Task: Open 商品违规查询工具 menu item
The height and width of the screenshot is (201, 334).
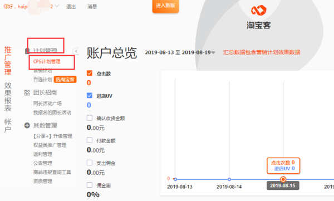Action: coord(52,172)
